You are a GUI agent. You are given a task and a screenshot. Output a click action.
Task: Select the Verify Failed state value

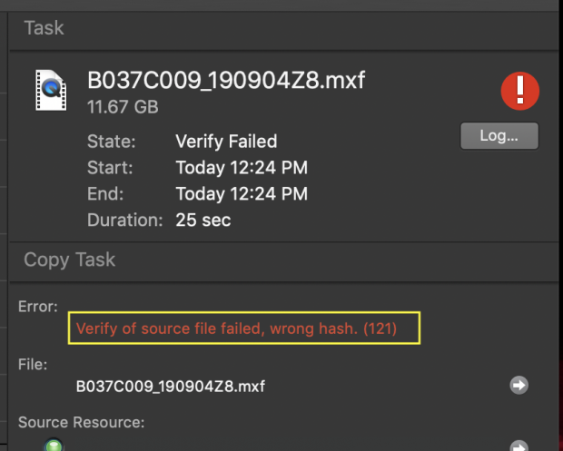click(226, 141)
